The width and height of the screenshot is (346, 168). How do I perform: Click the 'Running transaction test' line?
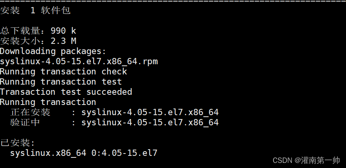coord(61,82)
